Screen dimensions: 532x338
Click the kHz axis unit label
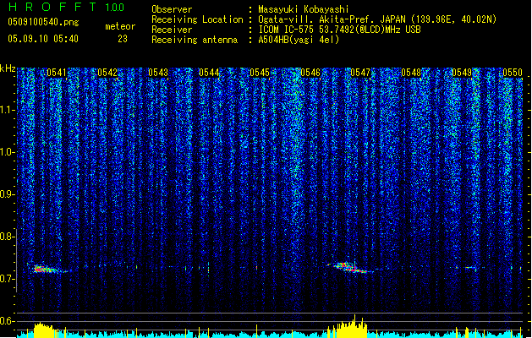click(x=8, y=68)
